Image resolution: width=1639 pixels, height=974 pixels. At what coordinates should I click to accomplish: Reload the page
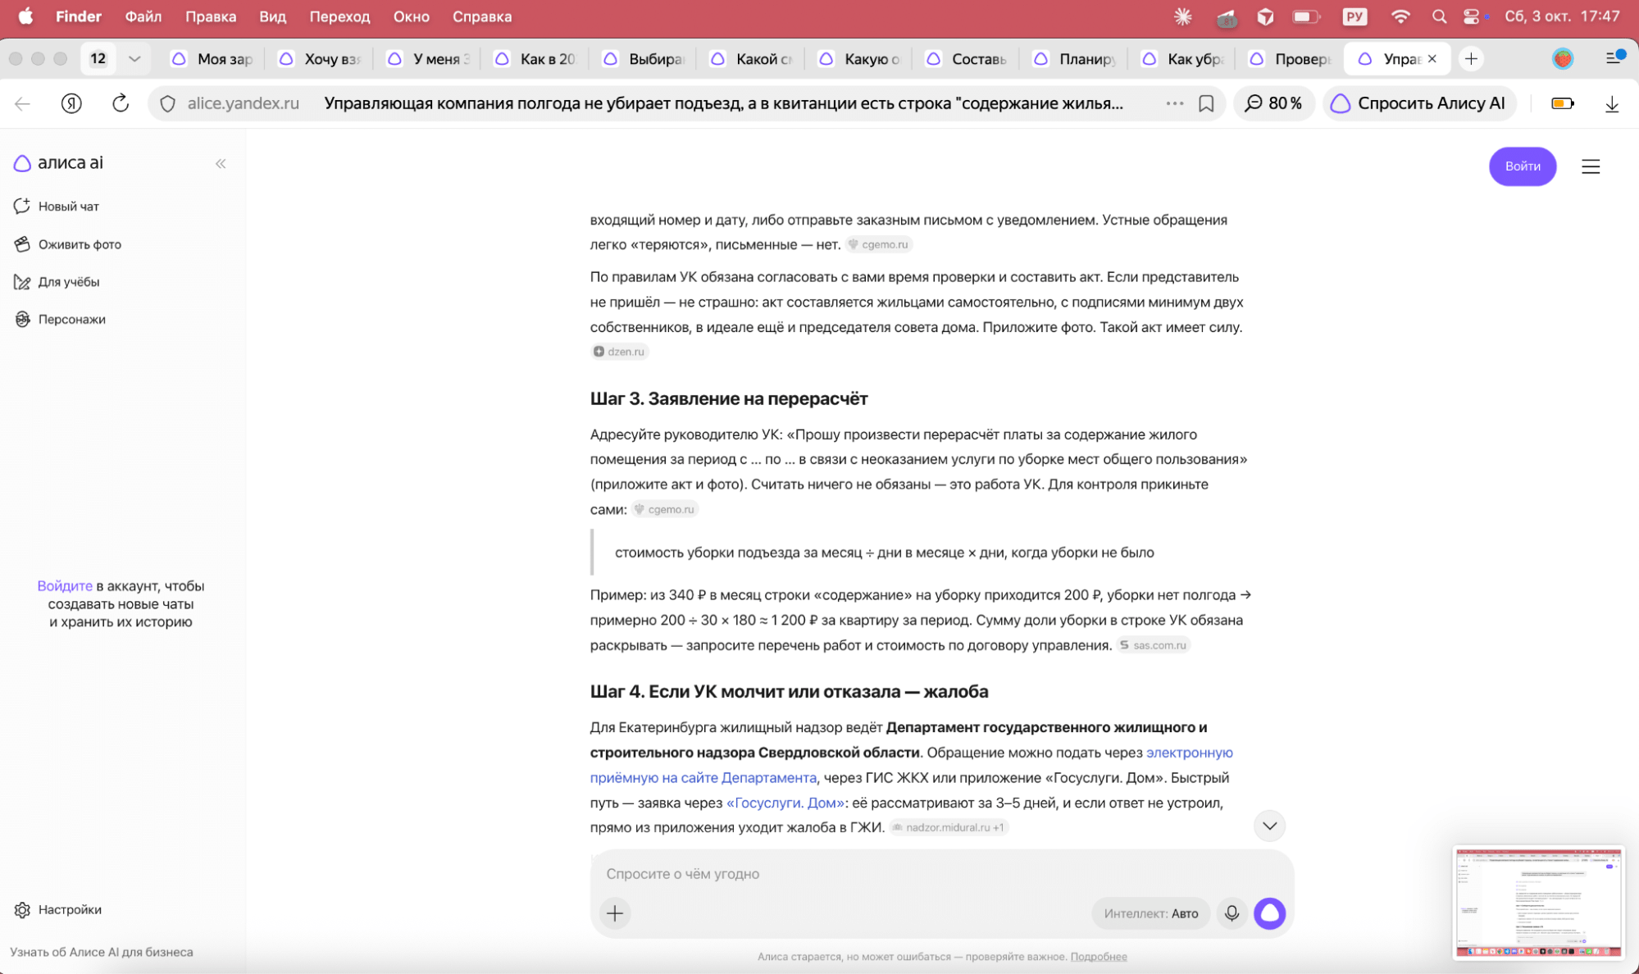tap(121, 103)
